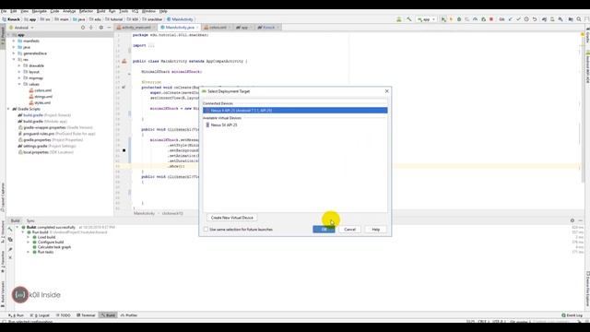Click OK in deployment dialog
Viewport: 590px width, 332px height.
coord(324,230)
